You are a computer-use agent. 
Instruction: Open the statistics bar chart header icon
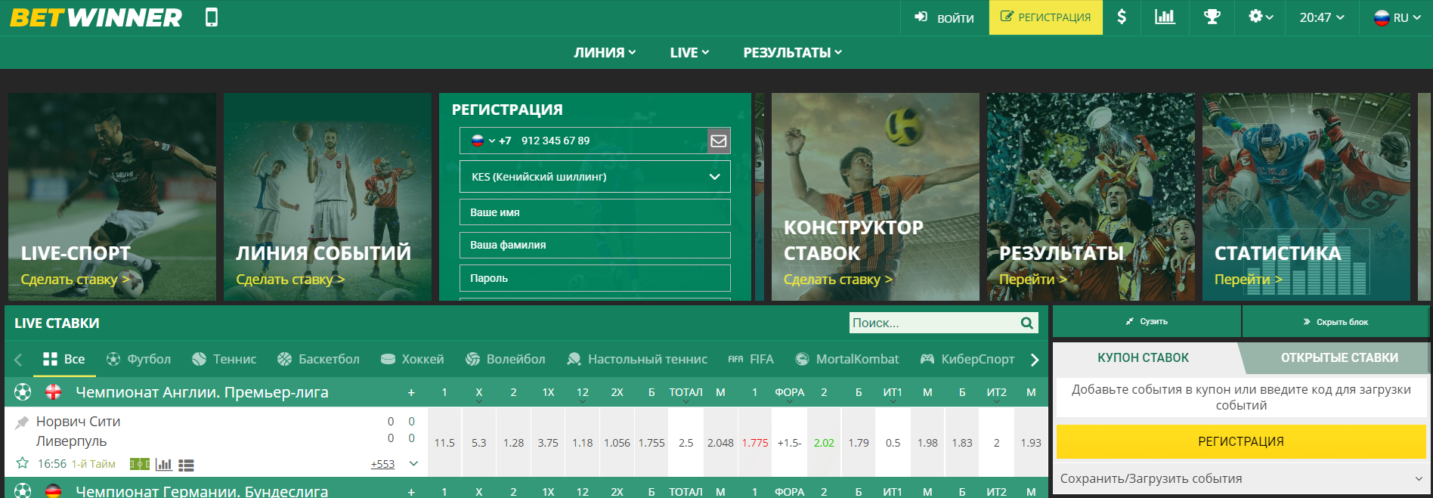pos(1165,17)
